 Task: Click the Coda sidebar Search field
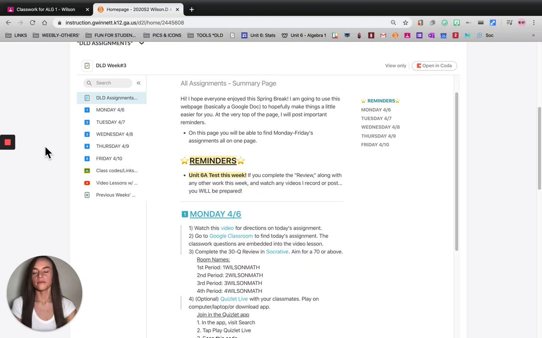point(108,83)
